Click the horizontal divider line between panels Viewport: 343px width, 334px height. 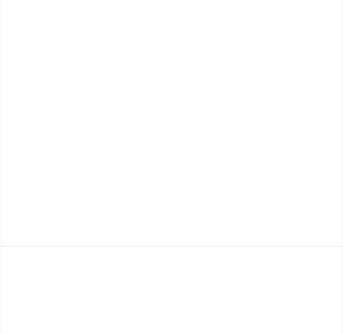tap(171, 246)
